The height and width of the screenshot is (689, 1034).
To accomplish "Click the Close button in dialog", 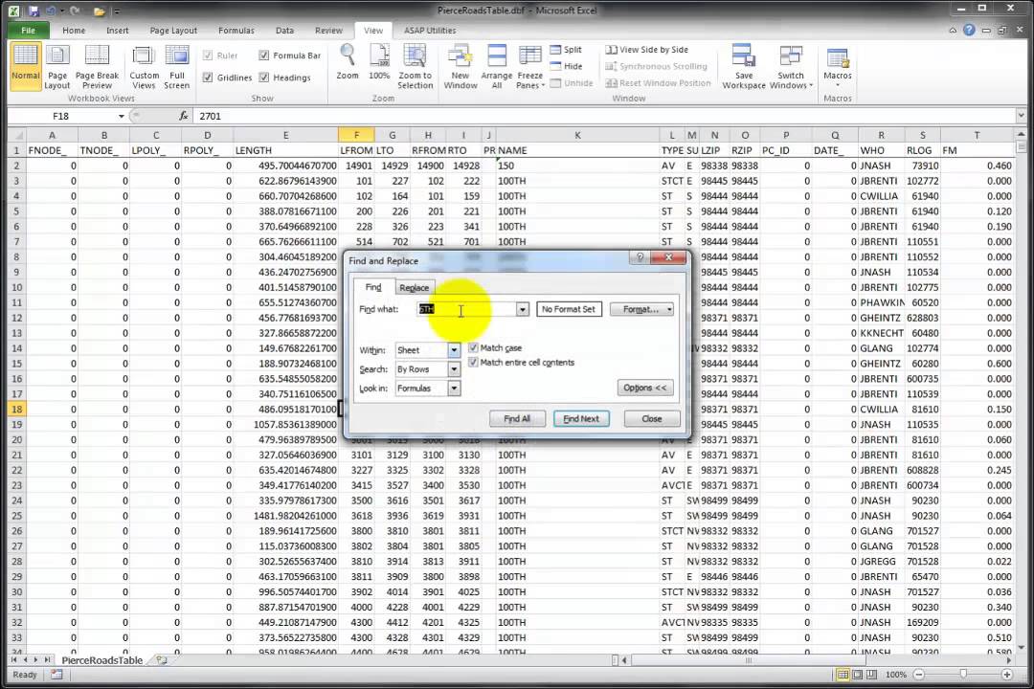I will click(652, 419).
